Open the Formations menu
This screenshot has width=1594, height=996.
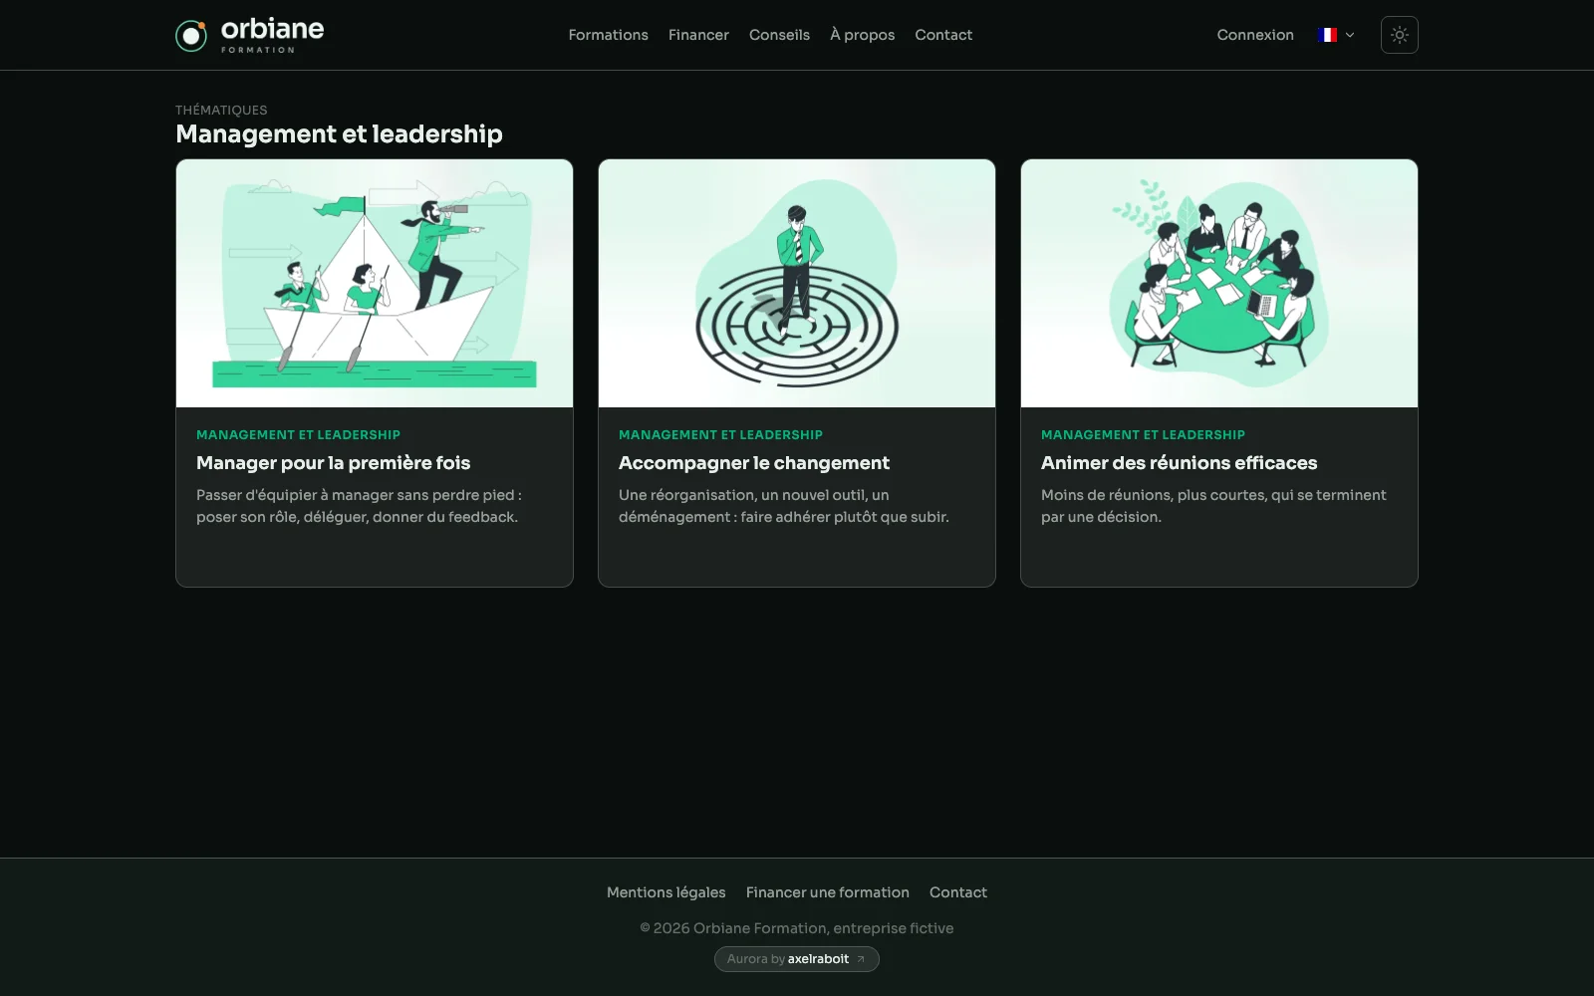pos(608,35)
